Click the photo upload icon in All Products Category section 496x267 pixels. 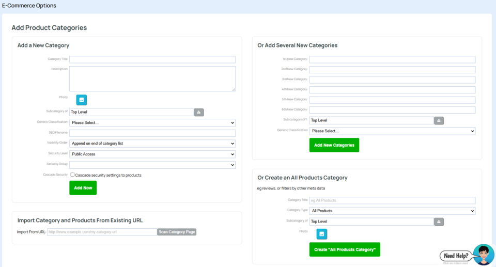pyautogui.click(x=322, y=234)
